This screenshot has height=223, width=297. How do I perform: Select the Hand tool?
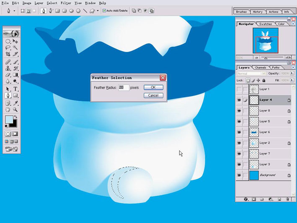point(8,110)
